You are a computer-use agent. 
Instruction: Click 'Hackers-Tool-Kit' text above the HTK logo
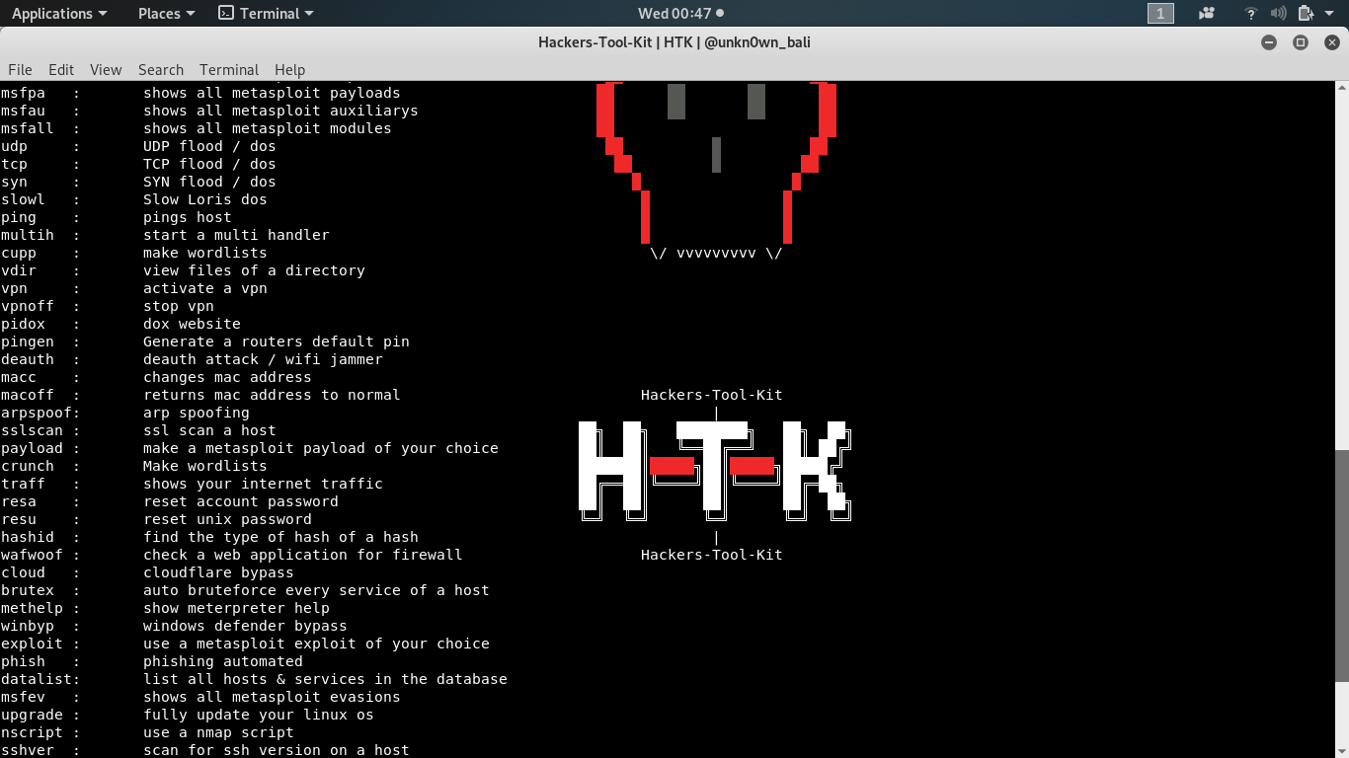711,395
